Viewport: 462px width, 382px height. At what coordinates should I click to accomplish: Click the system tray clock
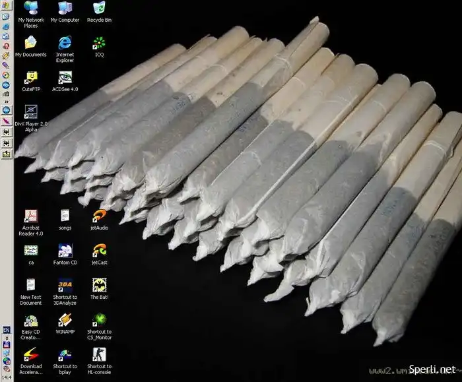tap(7, 377)
